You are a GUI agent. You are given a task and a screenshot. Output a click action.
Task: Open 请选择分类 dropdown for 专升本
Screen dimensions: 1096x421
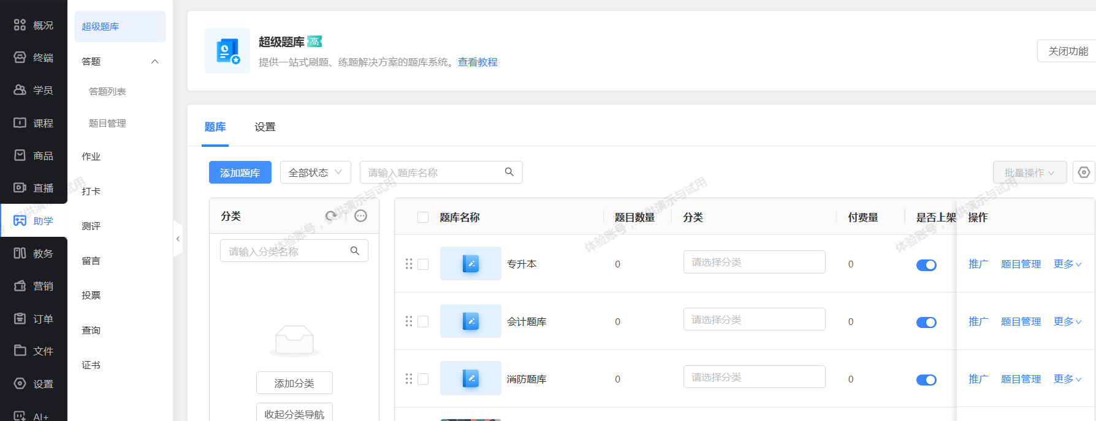pos(755,262)
